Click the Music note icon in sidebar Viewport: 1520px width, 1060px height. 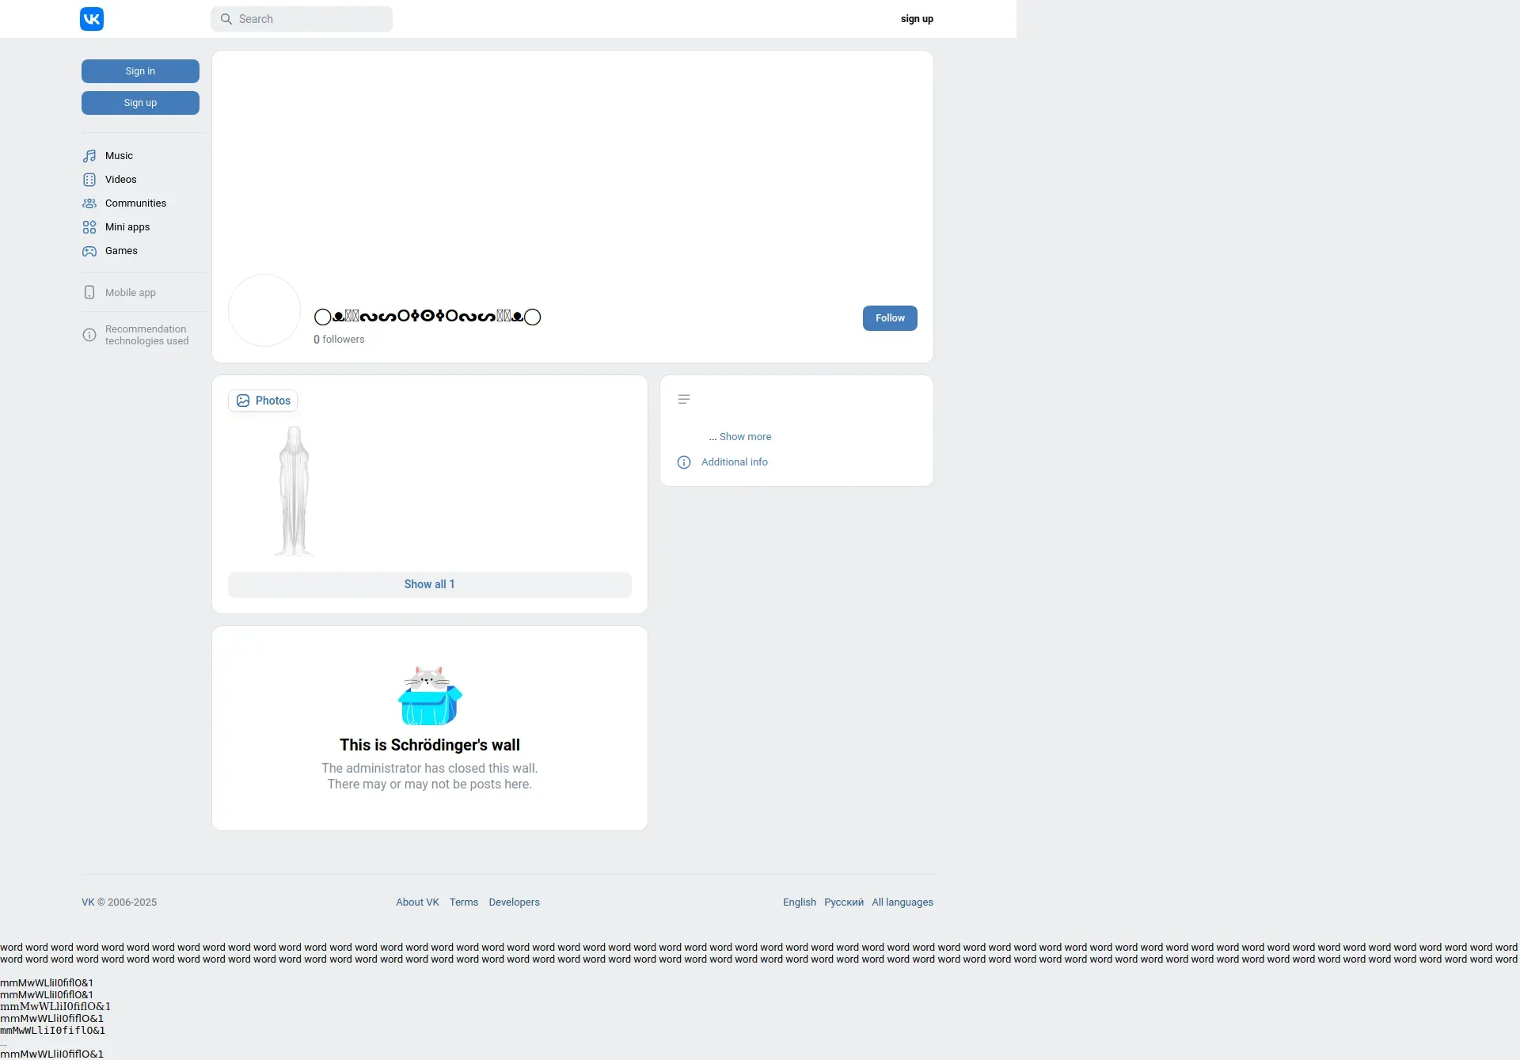tap(89, 156)
